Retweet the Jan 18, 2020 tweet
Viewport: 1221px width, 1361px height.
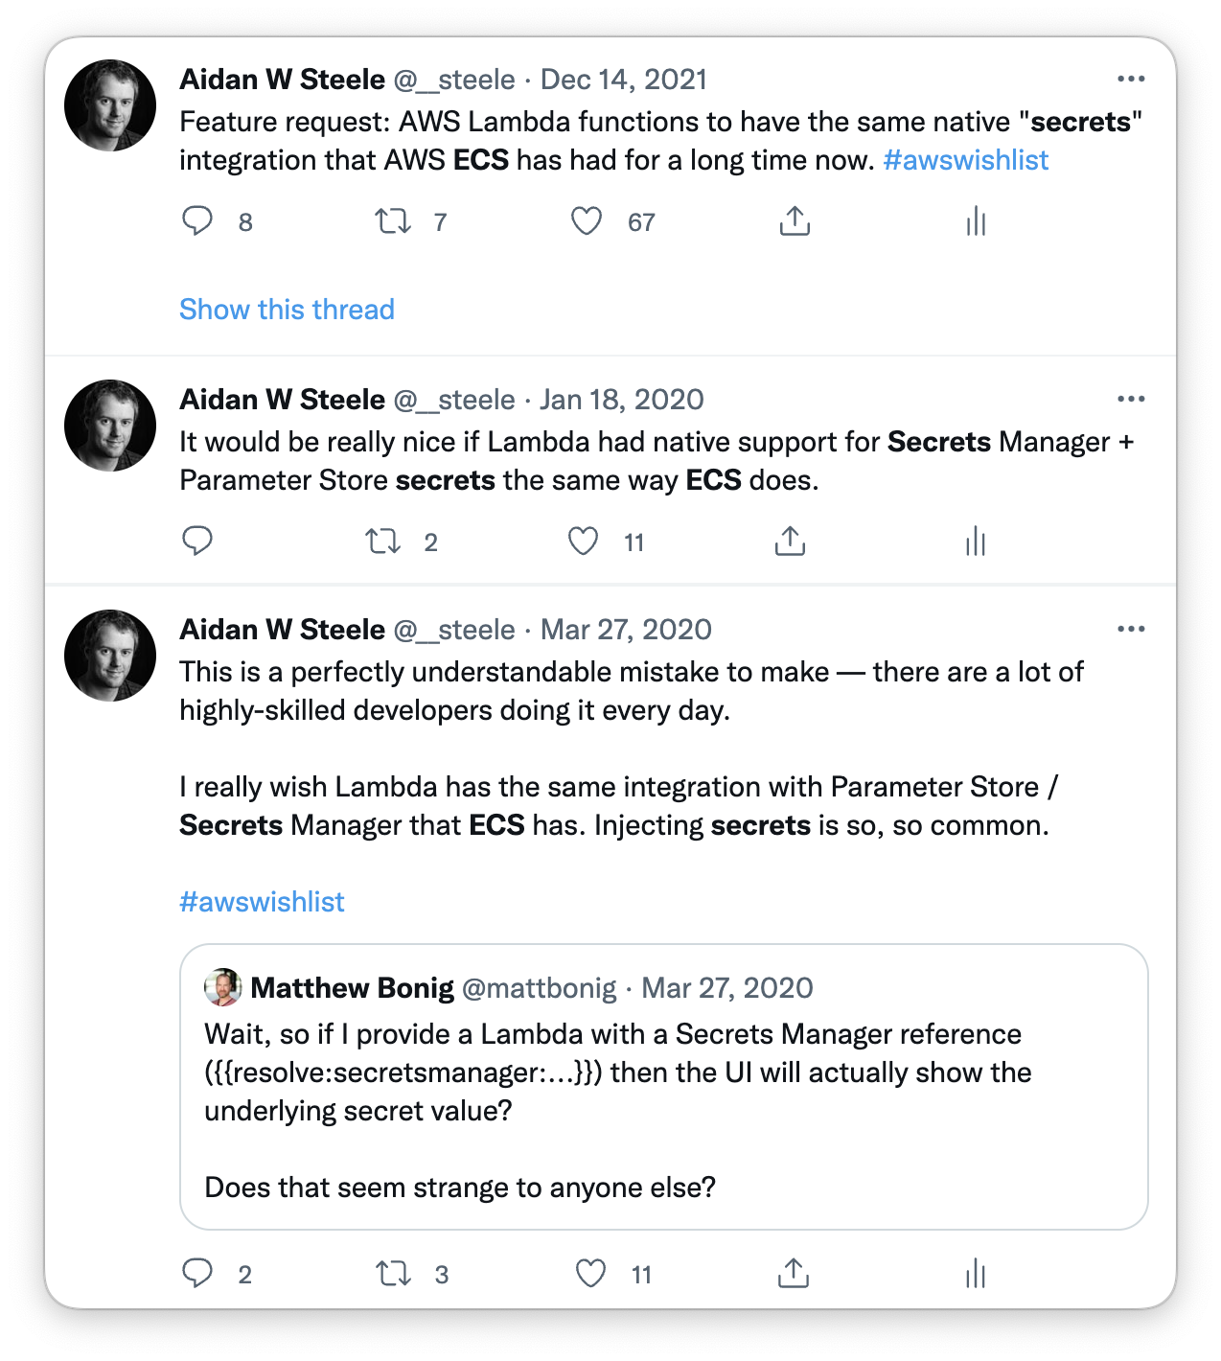pyautogui.click(x=383, y=542)
